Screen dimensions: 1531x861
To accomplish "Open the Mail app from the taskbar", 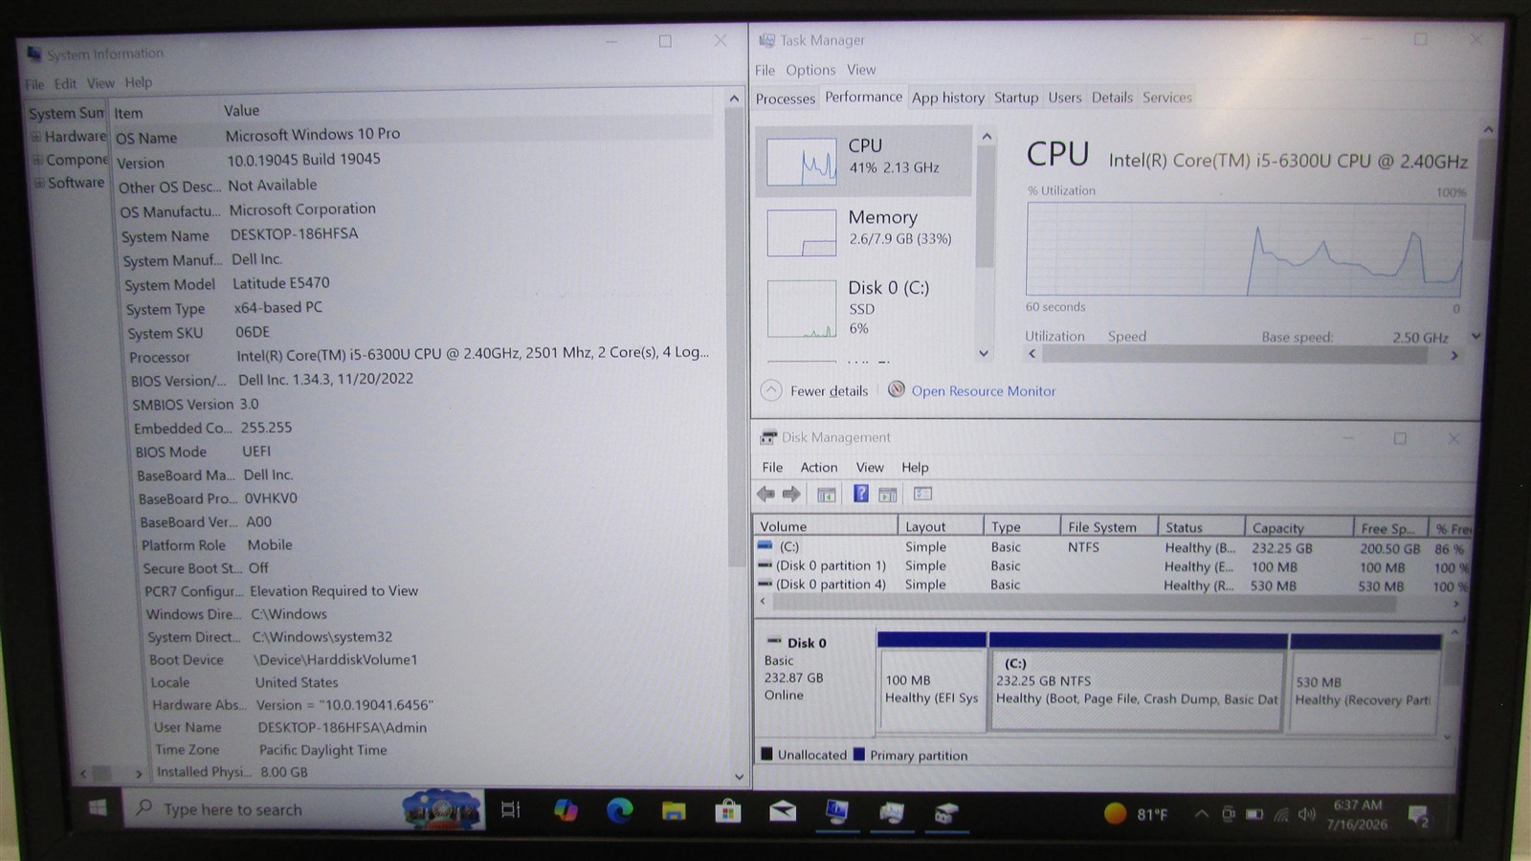I will pos(783,811).
